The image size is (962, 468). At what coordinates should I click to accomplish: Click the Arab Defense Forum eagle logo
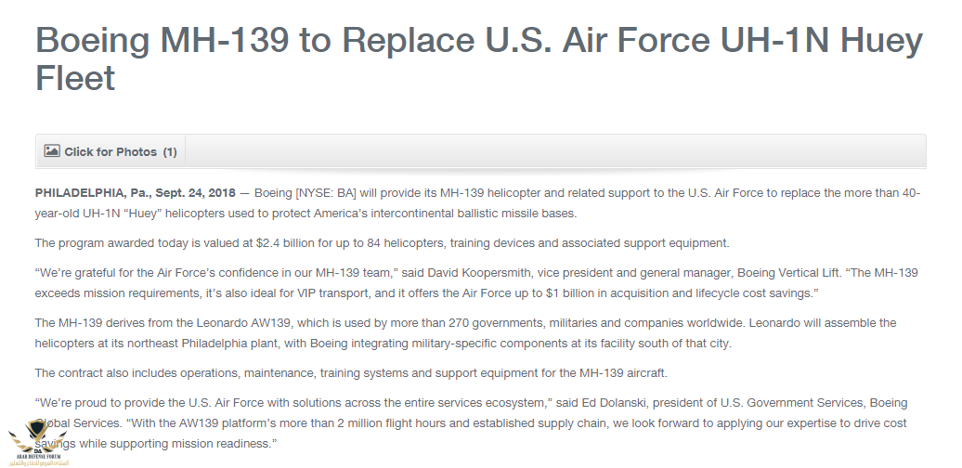pos(37,436)
